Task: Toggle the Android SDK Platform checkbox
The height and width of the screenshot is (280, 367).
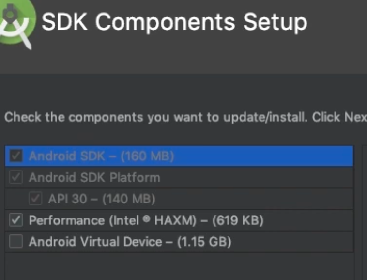Action: (x=16, y=177)
